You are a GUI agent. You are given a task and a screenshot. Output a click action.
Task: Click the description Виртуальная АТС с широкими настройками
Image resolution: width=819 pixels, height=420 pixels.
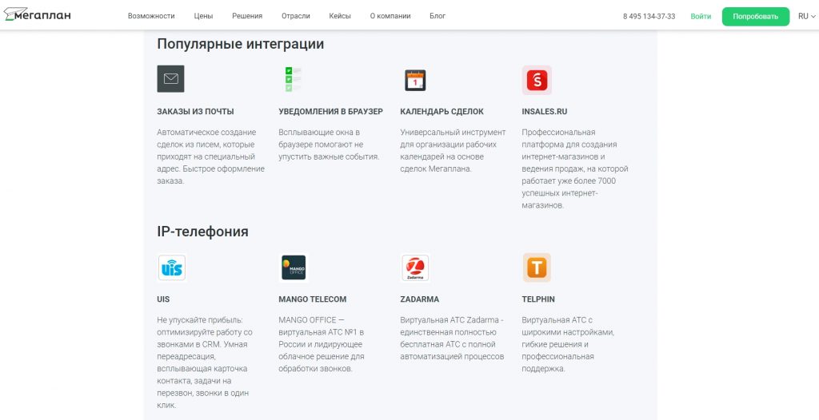click(x=567, y=344)
